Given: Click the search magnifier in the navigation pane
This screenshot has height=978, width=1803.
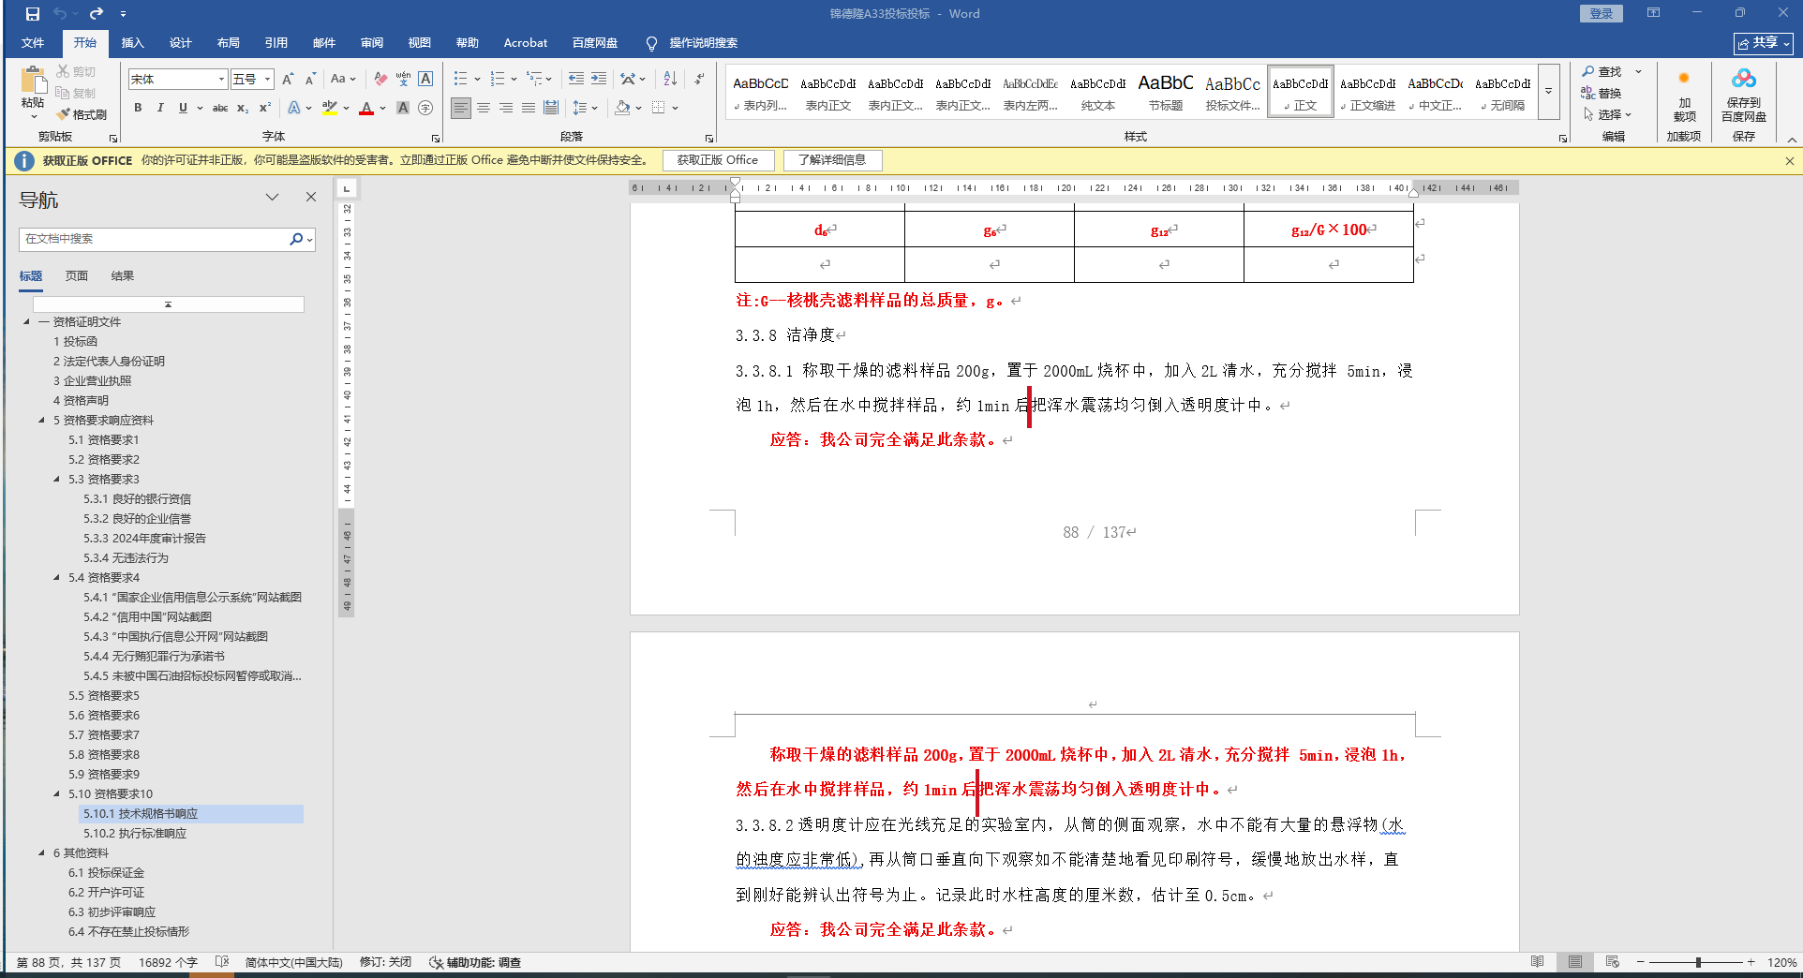Looking at the screenshot, I should (296, 239).
